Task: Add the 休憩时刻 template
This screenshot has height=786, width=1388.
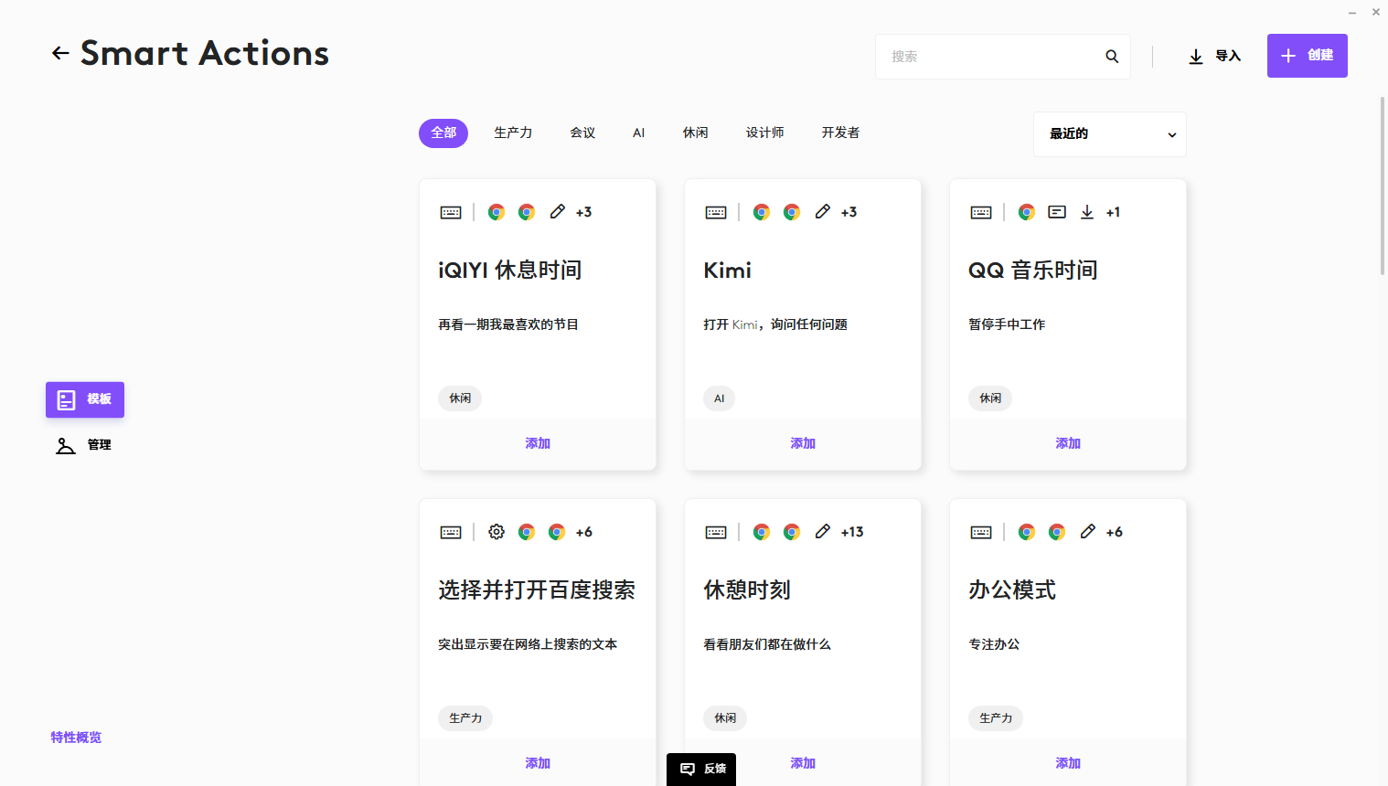Action: [x=803, y=763]
